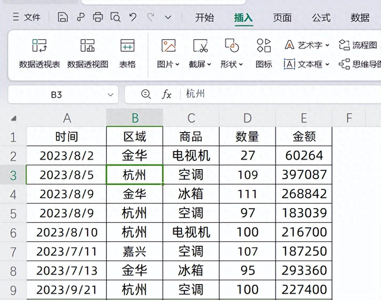381x300 pixels.
Task: Expand the toolbar options chevron
Action: coord(168,17)
